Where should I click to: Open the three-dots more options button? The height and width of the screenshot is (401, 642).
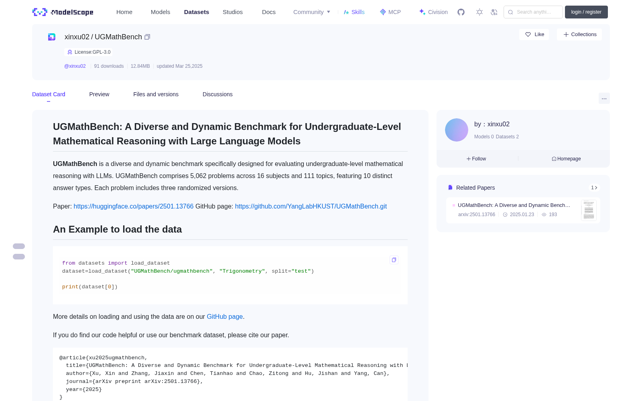pyautogui.click(x=604, y=98)
